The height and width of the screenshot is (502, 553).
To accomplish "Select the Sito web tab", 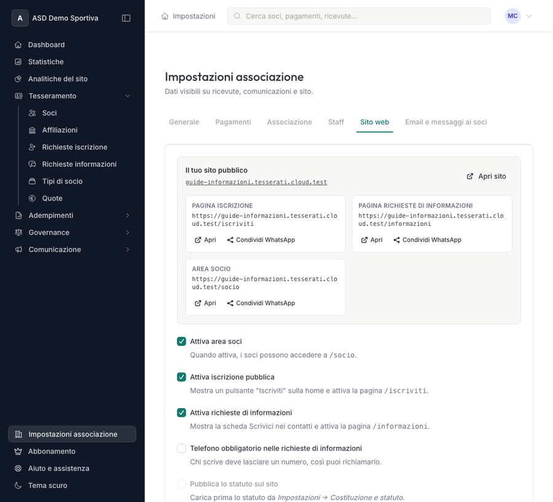I will [375, 122].
